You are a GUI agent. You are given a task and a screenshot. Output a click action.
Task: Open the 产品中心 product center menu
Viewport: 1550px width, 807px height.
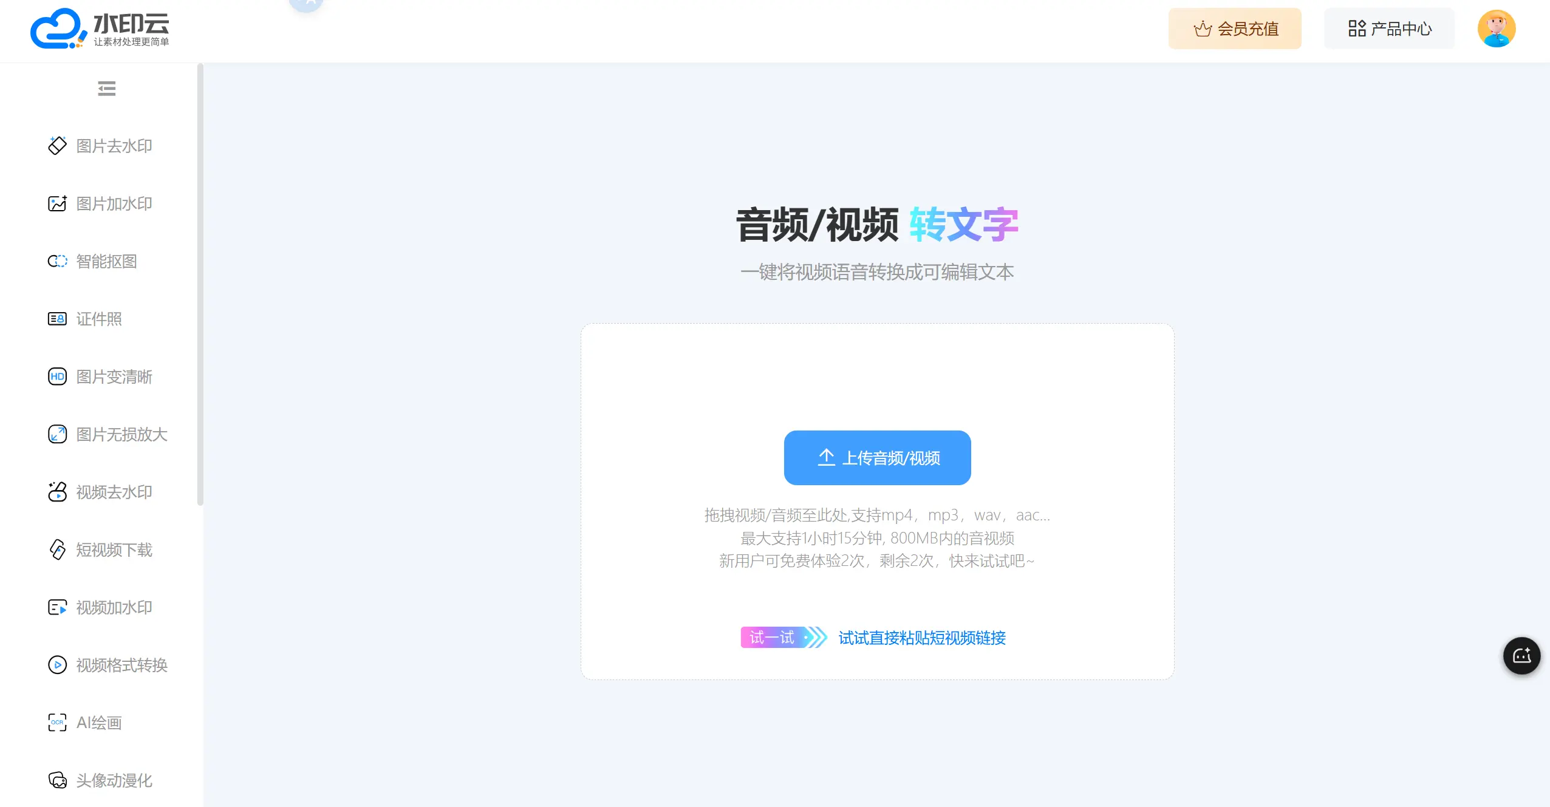pos(1389,28)
